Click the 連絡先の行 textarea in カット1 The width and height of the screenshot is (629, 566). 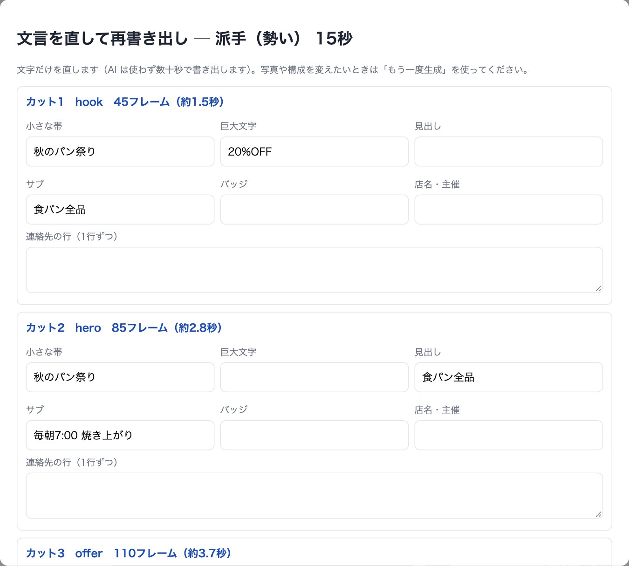[x=314, y=270]
